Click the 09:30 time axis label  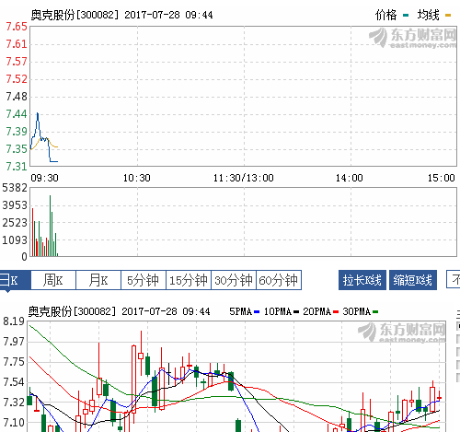[x=44, y=178]
